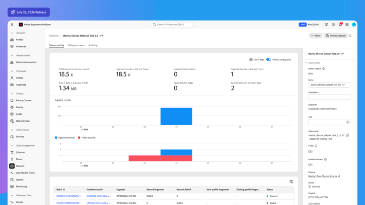The width and height of the screenshot is (365, 205).
Task: Open the user profile avatar
Action: [x=354, y=24]
